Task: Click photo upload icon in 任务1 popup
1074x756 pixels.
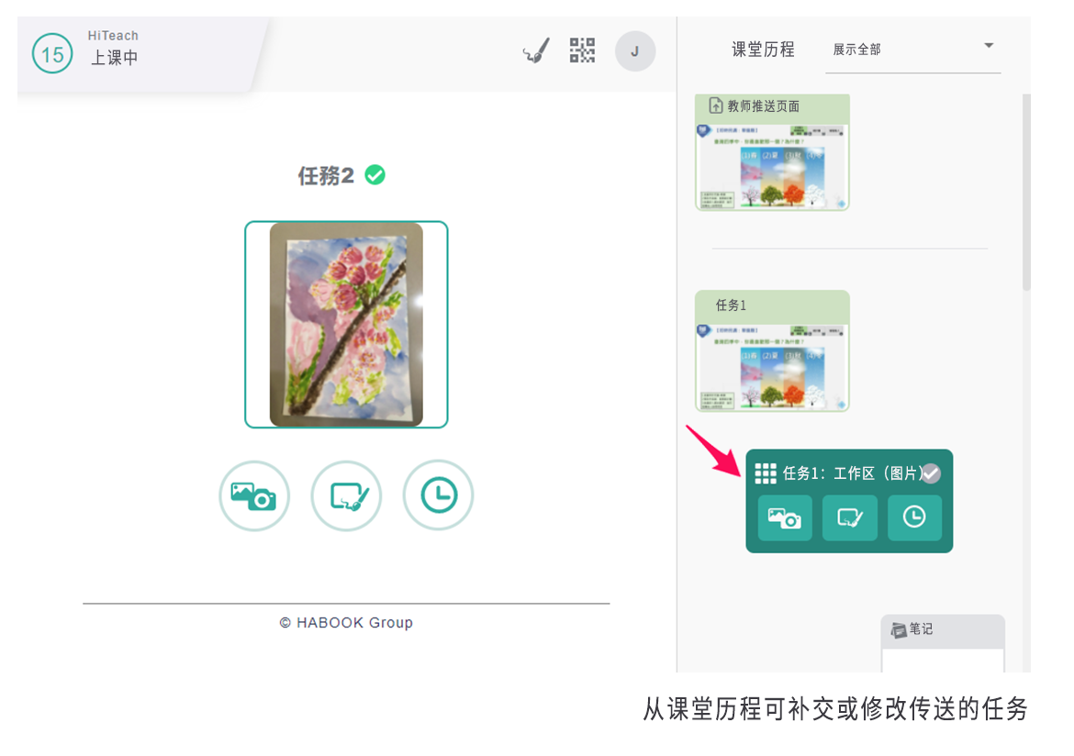Action: (x=784, y=517)
